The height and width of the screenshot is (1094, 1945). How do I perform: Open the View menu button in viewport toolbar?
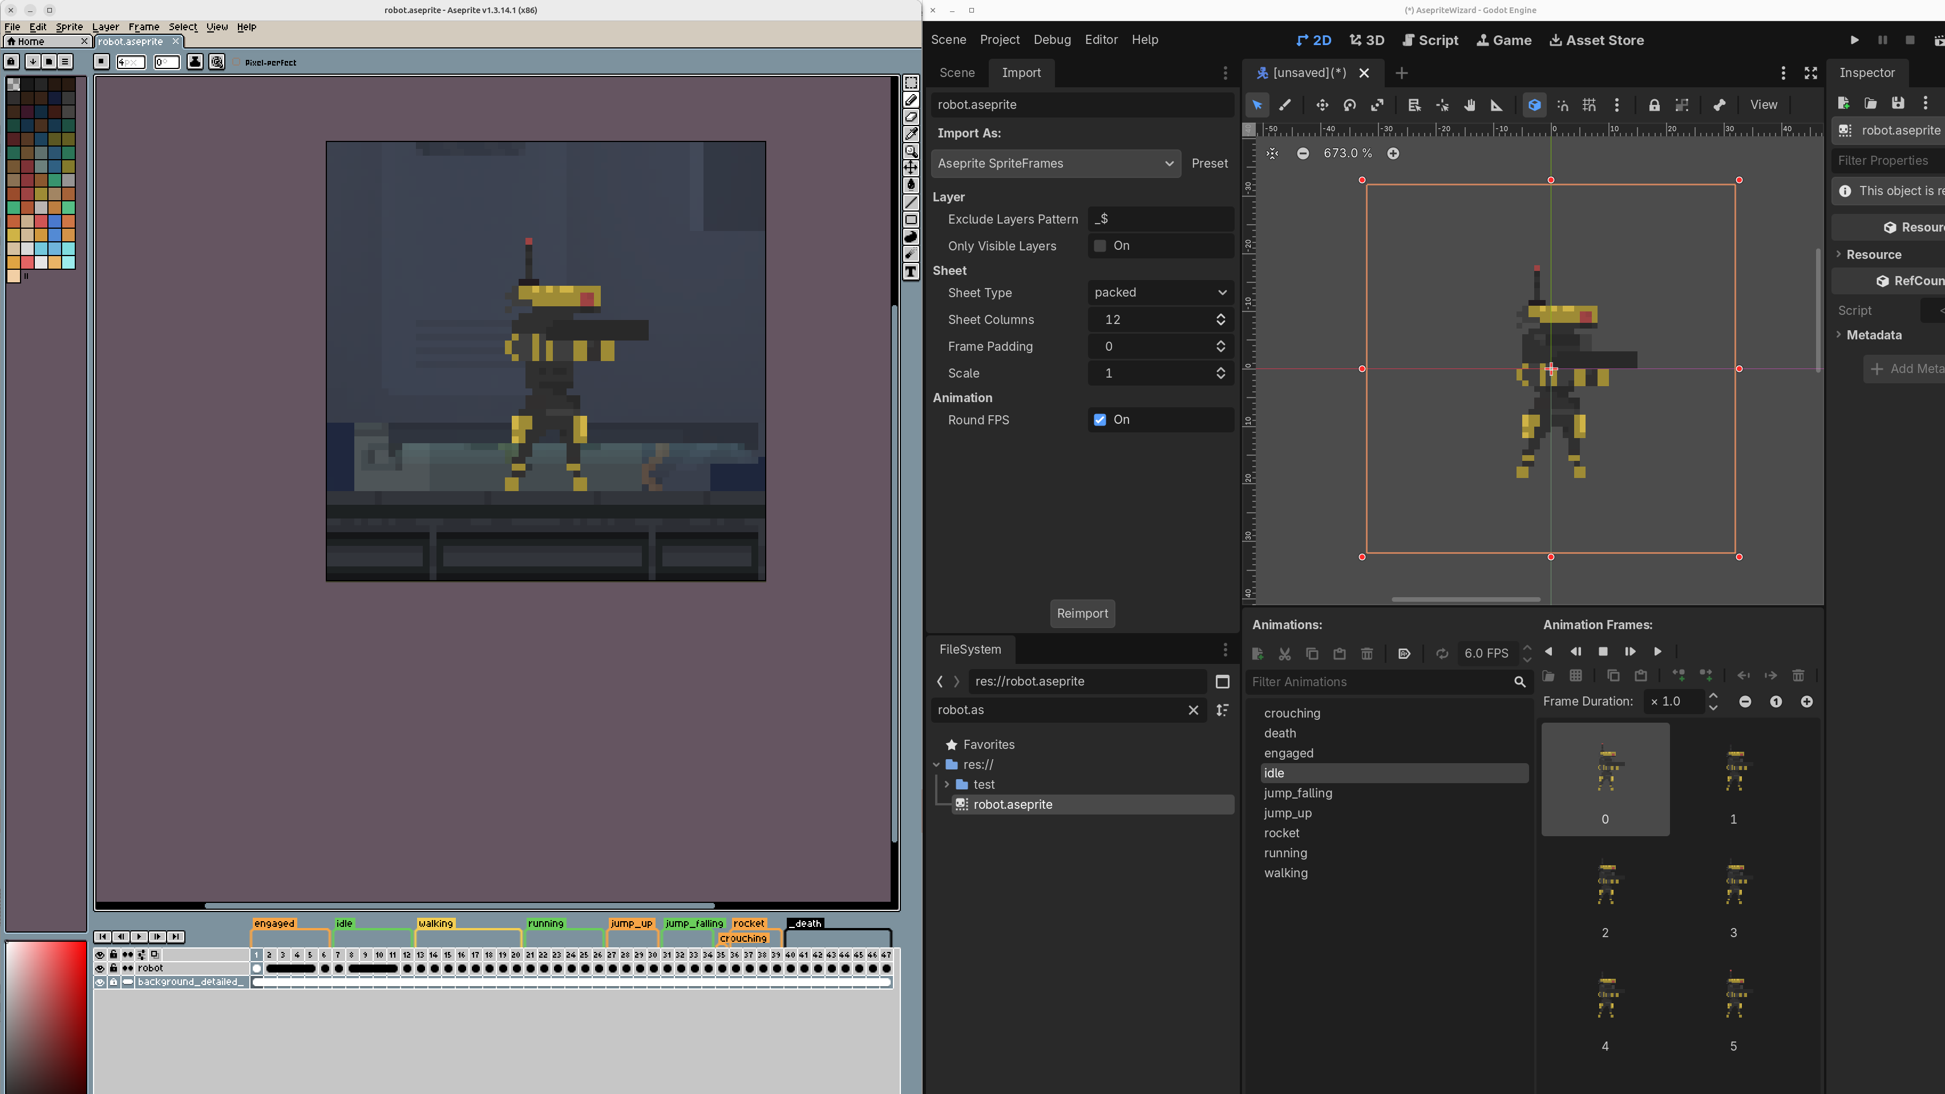[1763, 105]
